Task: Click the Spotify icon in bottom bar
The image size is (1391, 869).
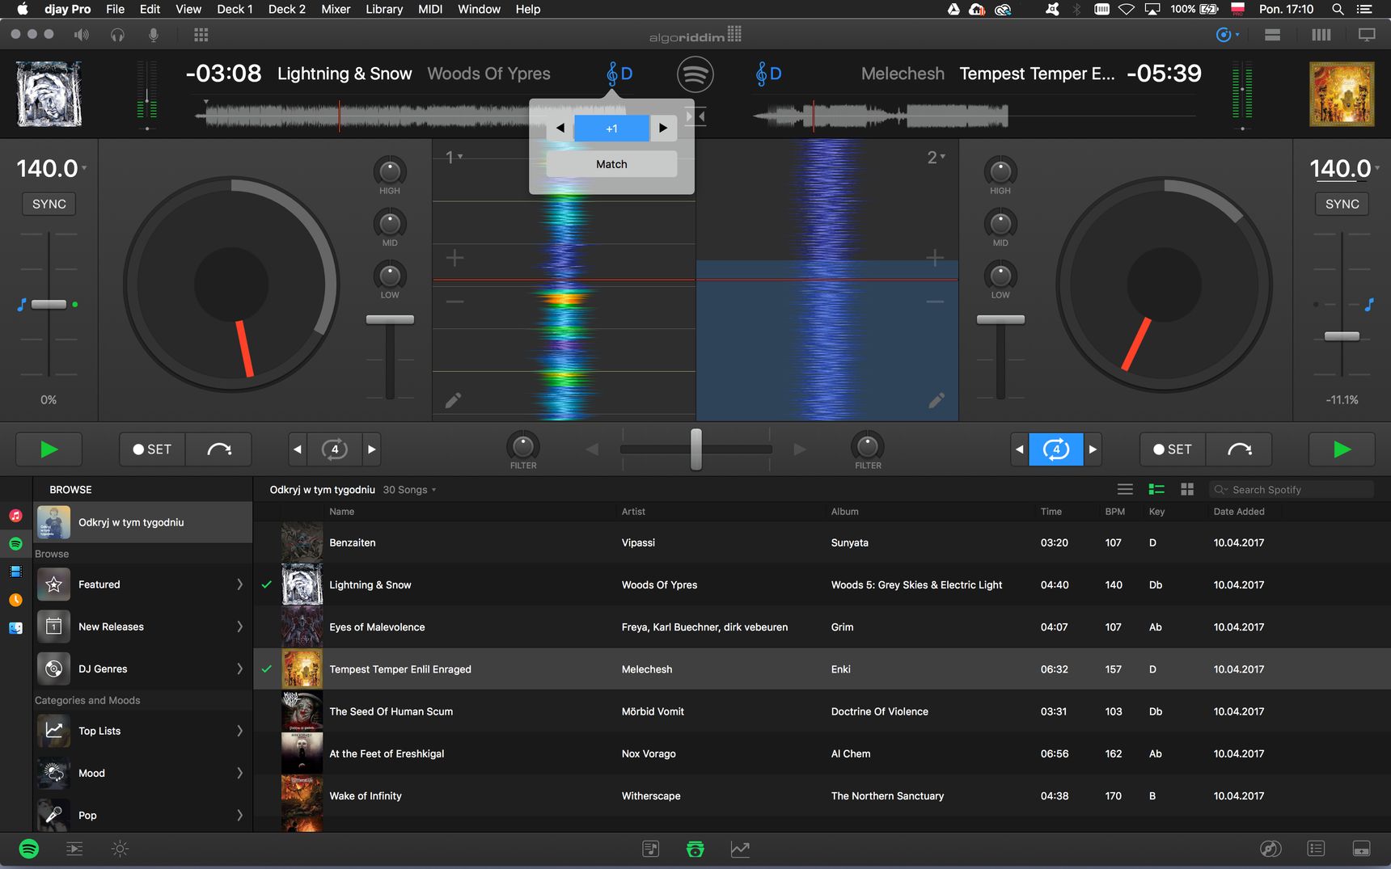Action: [29, 849]
